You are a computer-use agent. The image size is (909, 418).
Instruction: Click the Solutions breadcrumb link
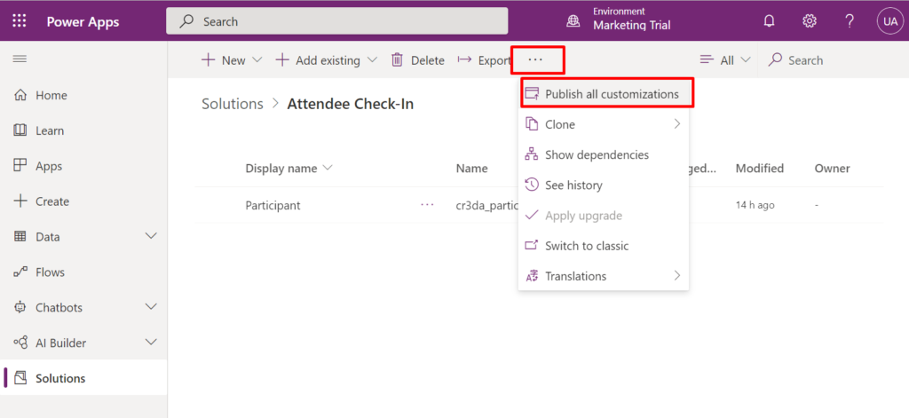click(x=233, y=104)
